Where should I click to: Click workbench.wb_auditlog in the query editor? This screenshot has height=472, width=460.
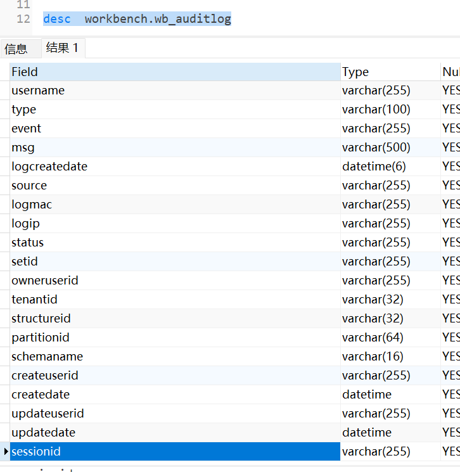click(158, 19)
